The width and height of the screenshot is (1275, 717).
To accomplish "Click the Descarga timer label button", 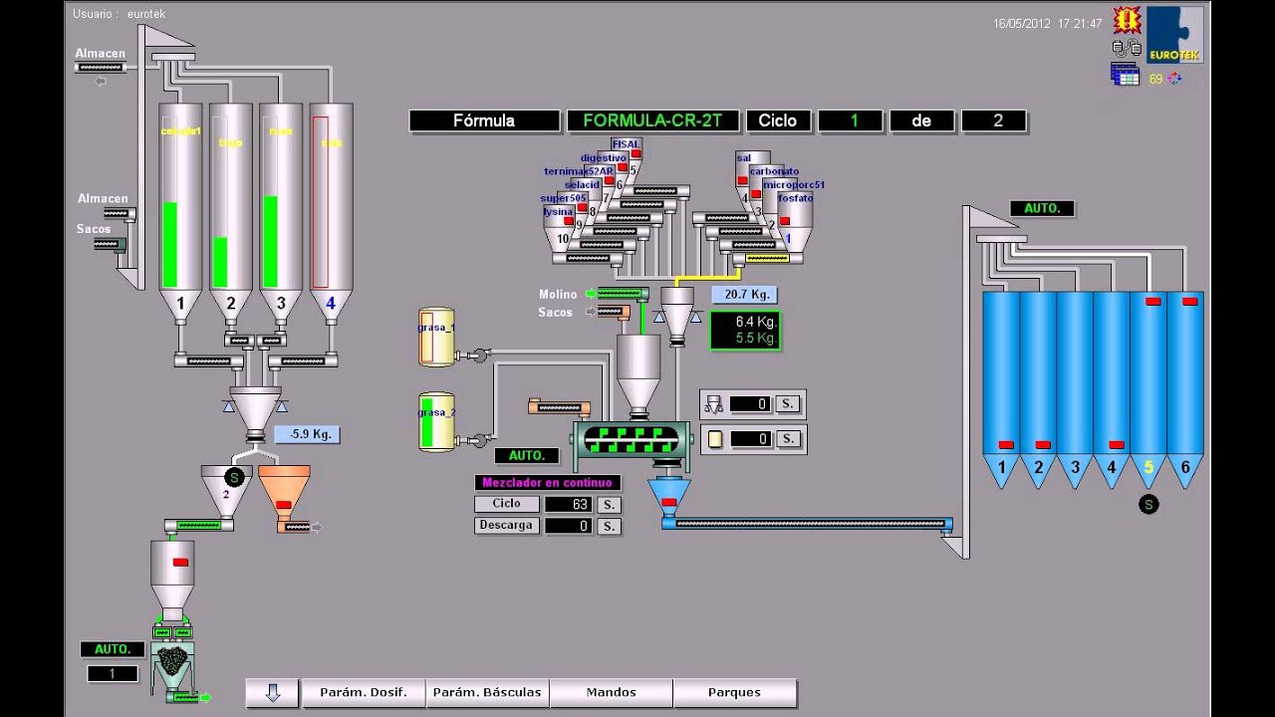I will [507, 525].
